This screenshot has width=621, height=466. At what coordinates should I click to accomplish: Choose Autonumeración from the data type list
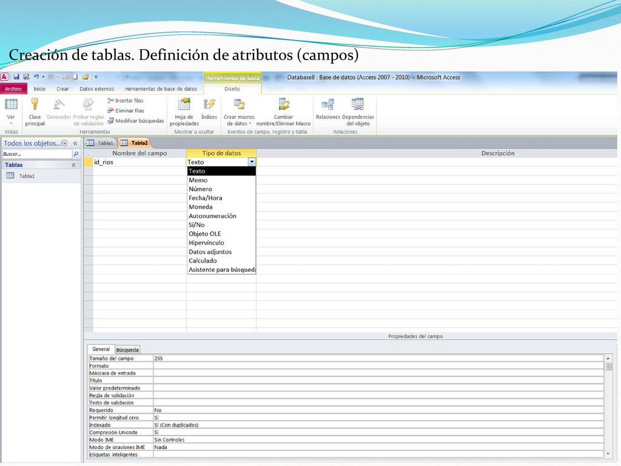click(x=221, y=216)
